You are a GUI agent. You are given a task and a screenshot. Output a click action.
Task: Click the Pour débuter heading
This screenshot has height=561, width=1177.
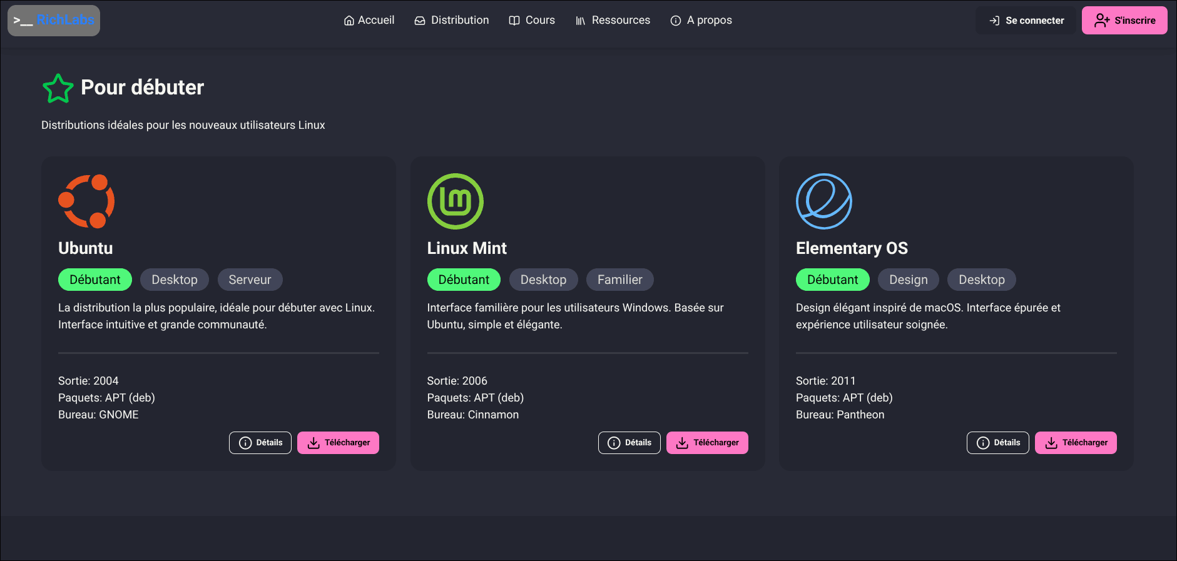[x=143, y=88]
